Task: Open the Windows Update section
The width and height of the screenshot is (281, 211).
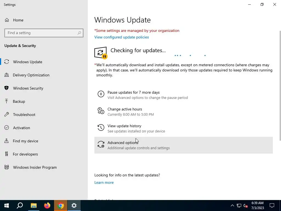Action: [x=44, y=62]
